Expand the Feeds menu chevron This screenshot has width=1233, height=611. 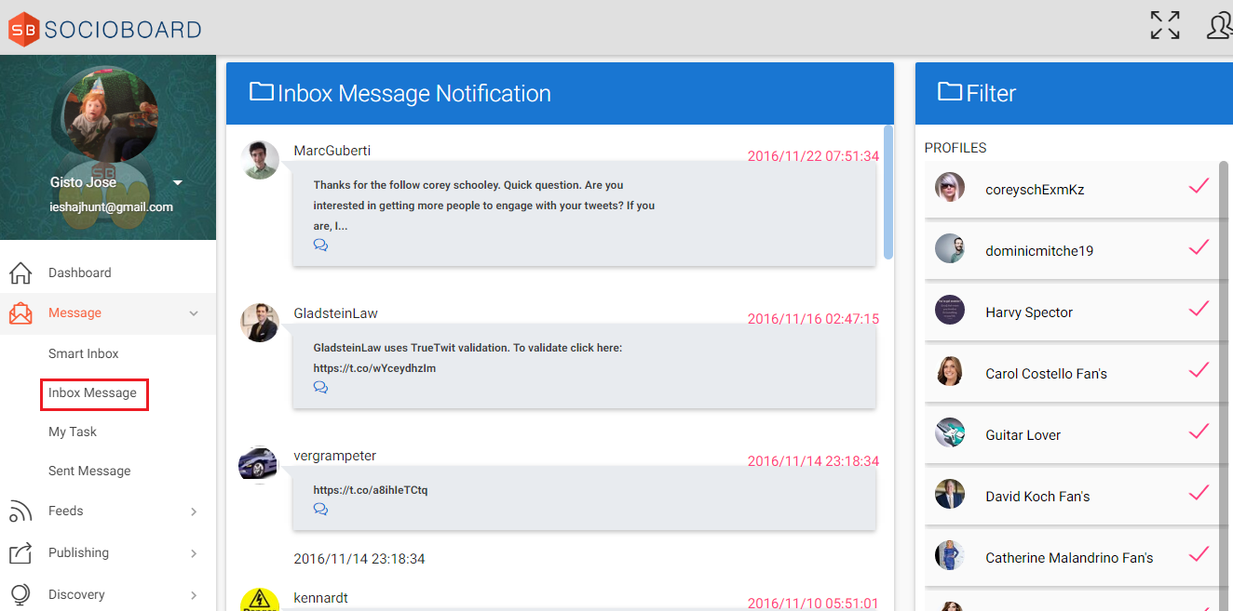(x=194, y=511)
